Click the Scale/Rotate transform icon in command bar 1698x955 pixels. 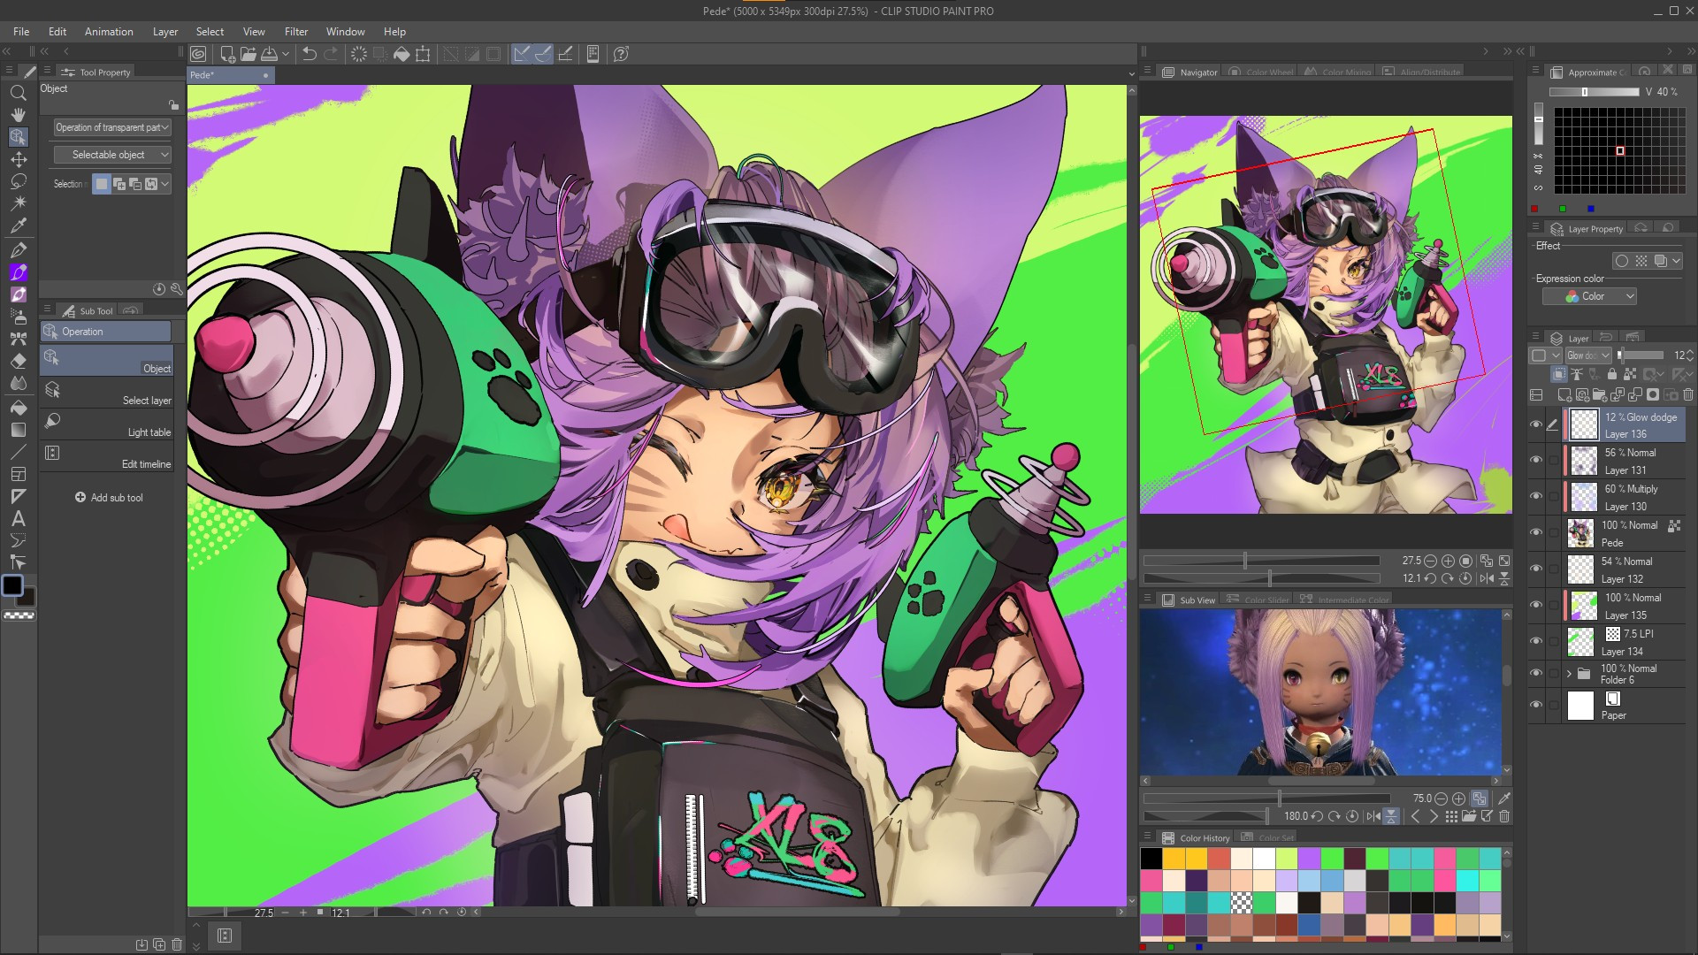(423, 54)
